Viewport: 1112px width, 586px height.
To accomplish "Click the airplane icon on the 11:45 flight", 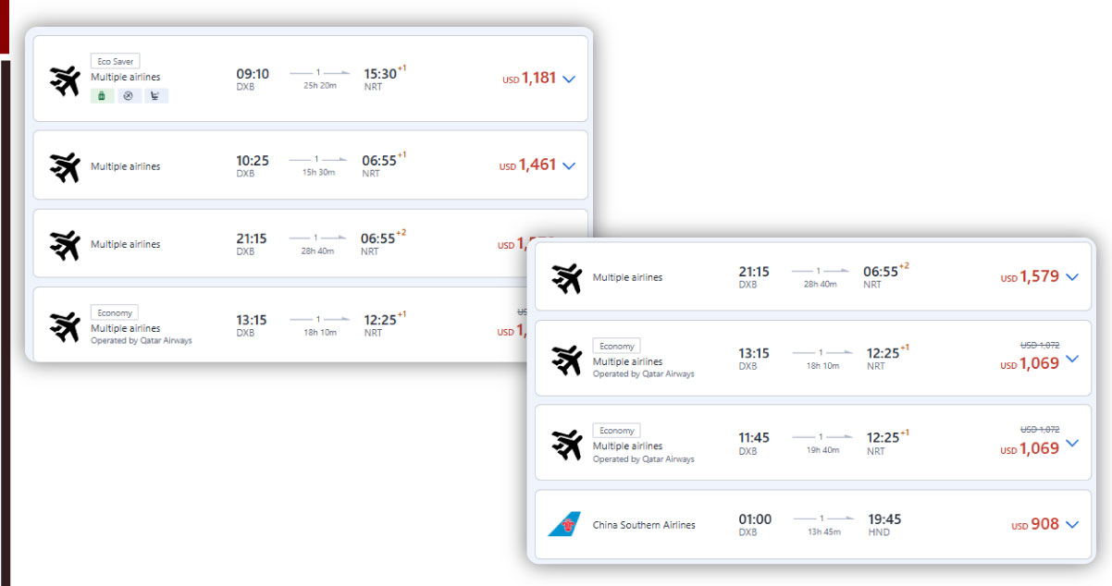I will 566,446.
